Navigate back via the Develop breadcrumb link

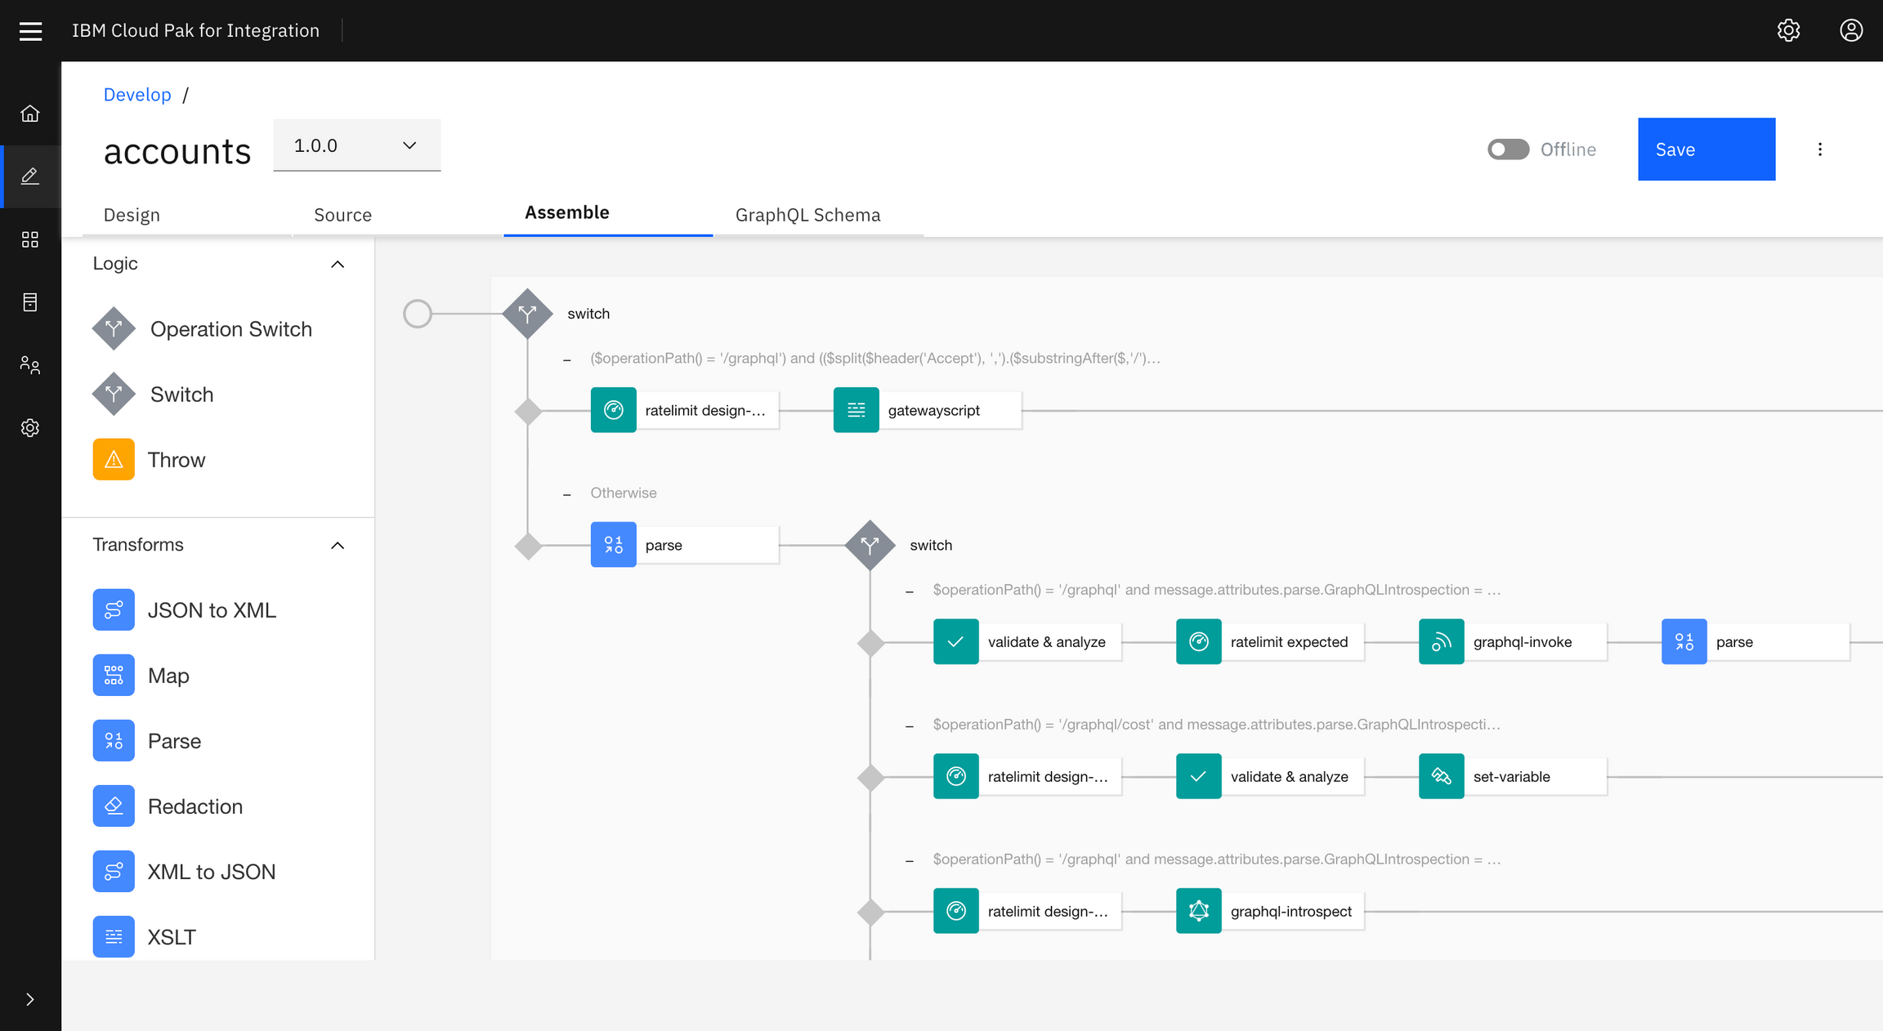(x=137, y=94)
